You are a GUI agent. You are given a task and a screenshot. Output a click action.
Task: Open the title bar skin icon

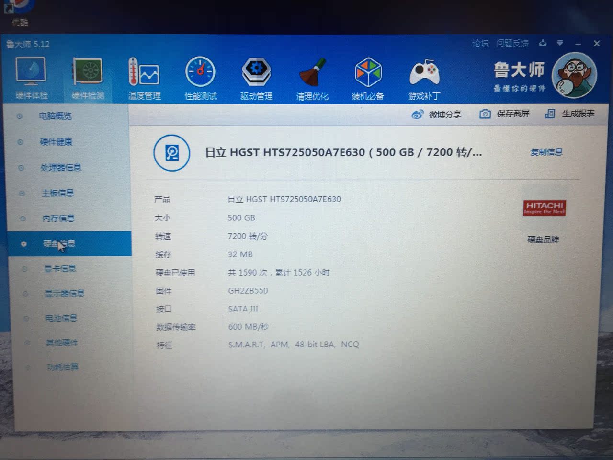click(543, 43)
